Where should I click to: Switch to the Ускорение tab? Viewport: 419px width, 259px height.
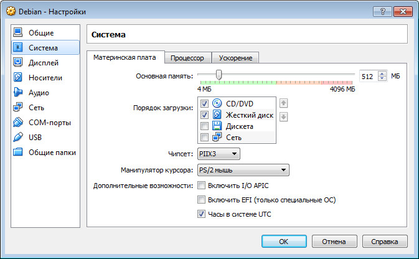tap(235, 58)
